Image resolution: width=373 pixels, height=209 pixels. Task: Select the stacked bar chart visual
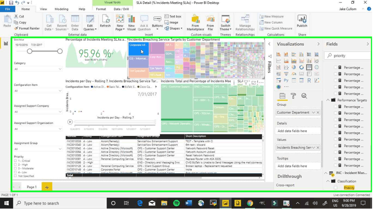[x=278, y=54]
